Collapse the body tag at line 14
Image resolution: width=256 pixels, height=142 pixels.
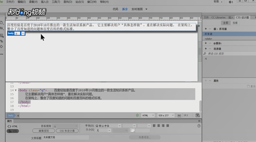pos(16,90)
